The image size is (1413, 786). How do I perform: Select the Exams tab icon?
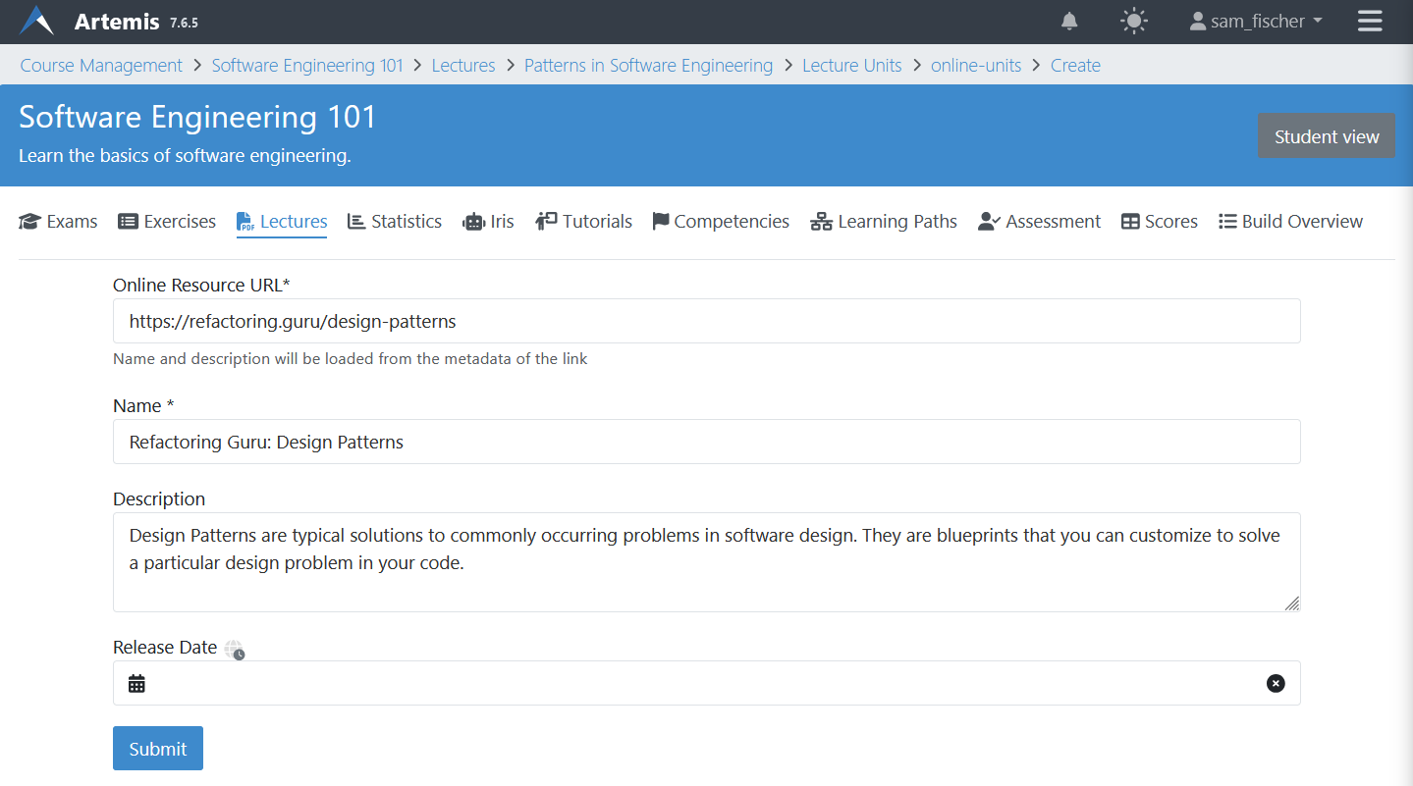click(x=28, y=221)
